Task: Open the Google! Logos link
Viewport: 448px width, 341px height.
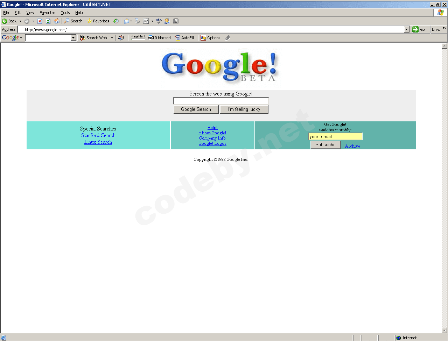Action: tap(212, 143)
